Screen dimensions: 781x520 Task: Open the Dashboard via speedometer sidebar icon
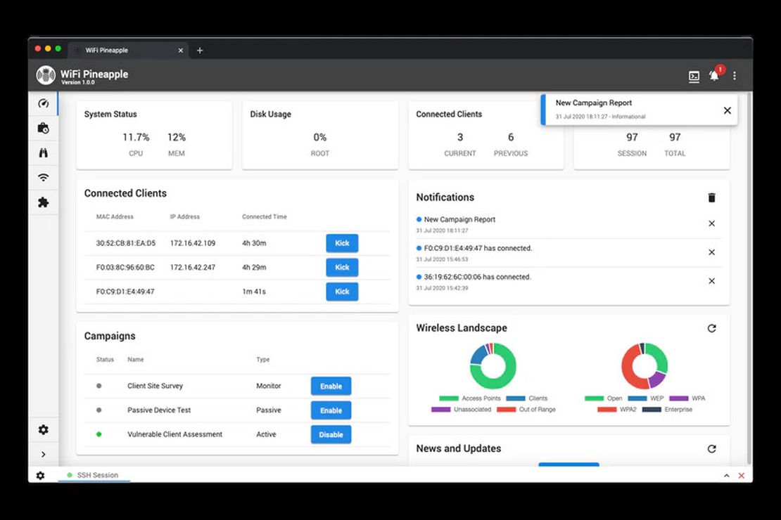(x=44, y=103)
